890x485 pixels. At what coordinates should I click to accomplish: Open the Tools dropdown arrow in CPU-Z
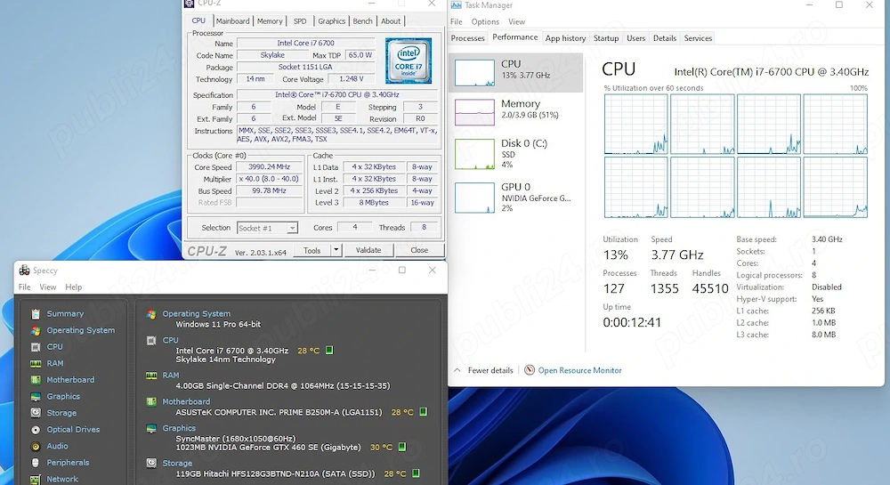(x=336, y=250)
